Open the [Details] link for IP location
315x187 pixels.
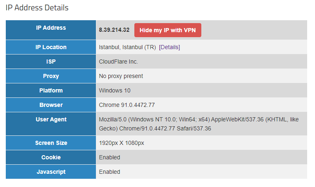point(169,47)
